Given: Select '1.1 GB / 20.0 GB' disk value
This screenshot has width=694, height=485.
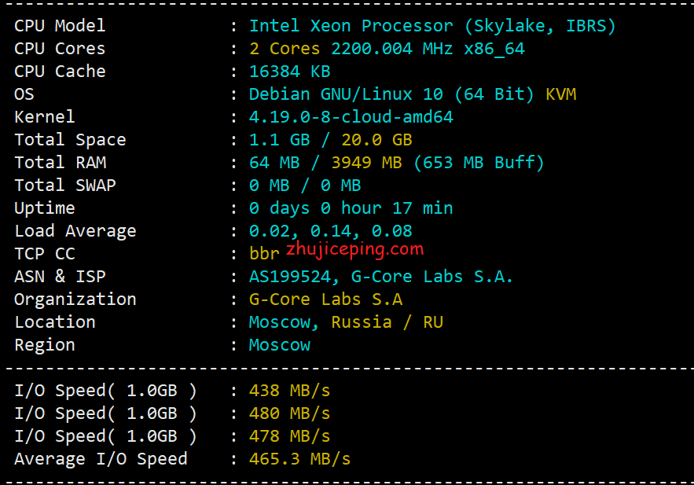Looking at the screenshot, I should click(331, 140).
